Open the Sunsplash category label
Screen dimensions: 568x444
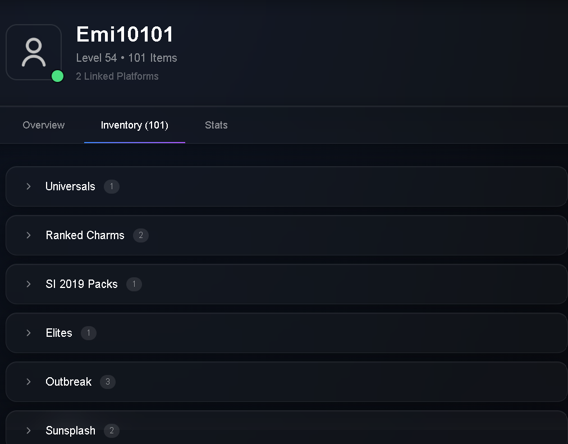[71, 430]
